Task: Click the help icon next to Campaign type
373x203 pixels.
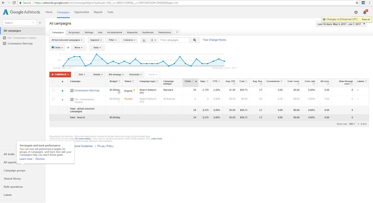Action: coord(157,81)
